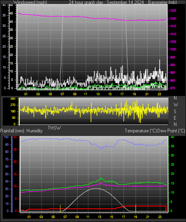186x222 pixels.
Task: Click the yellow sunset marker on the temperature graph
Action: point(136,209)
